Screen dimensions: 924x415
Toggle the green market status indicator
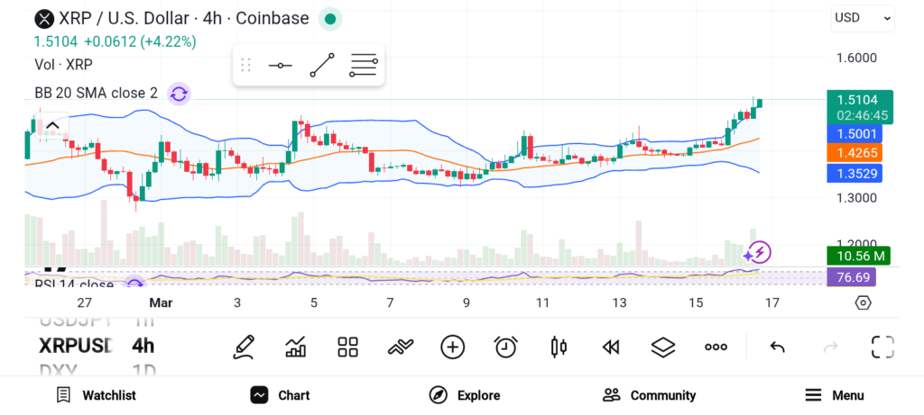[x=330, y=19]
